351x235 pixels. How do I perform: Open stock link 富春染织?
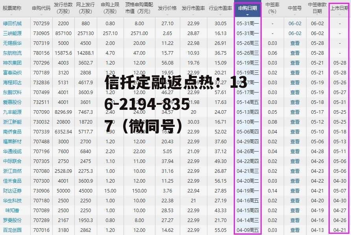click(12, 72)
